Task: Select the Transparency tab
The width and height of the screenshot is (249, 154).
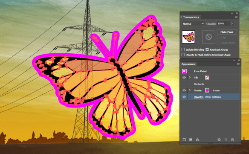Action: (x=191, y=17)
